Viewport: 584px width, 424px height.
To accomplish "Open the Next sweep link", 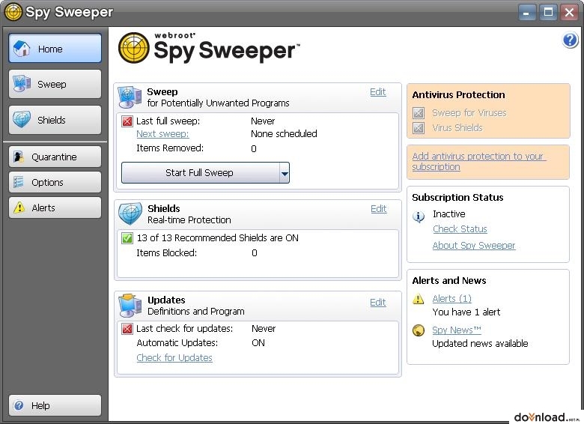I will 162,134.
